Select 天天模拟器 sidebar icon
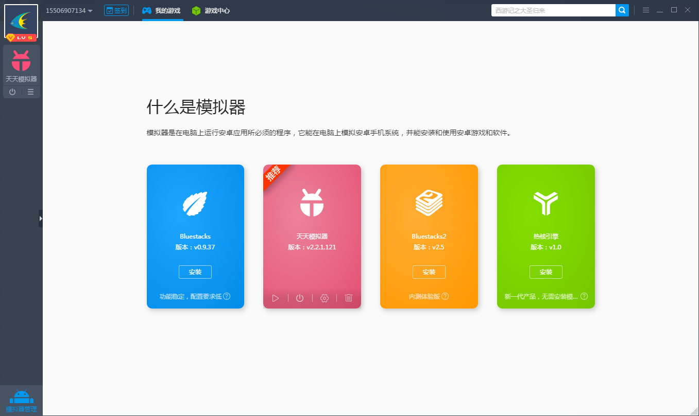This screenshot has width=699, height=416. pyautogui.click(x=21, y=66)
